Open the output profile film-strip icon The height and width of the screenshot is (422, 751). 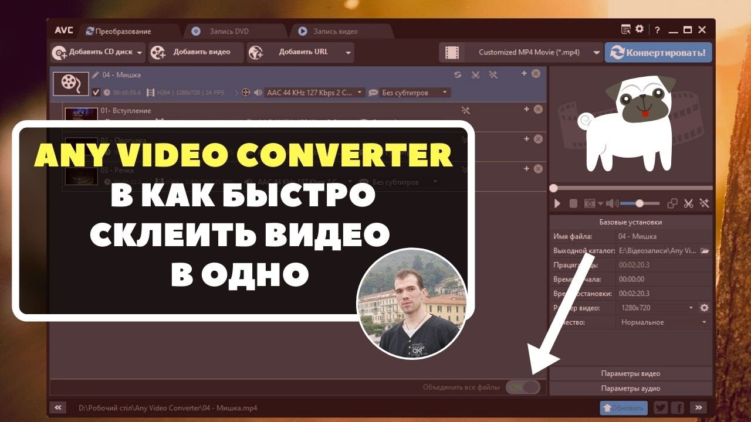pyautogui.click(x=451, y=52)
